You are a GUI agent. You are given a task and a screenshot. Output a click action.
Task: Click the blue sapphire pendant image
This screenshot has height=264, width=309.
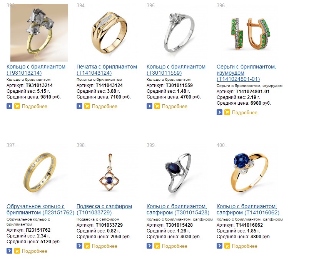109,172
